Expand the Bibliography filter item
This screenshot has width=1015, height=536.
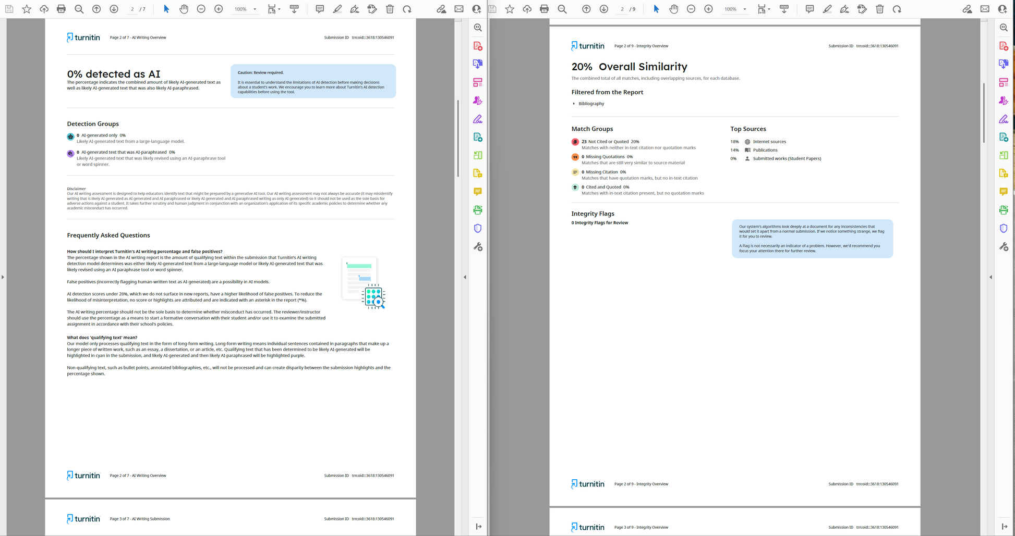[574, 104]
